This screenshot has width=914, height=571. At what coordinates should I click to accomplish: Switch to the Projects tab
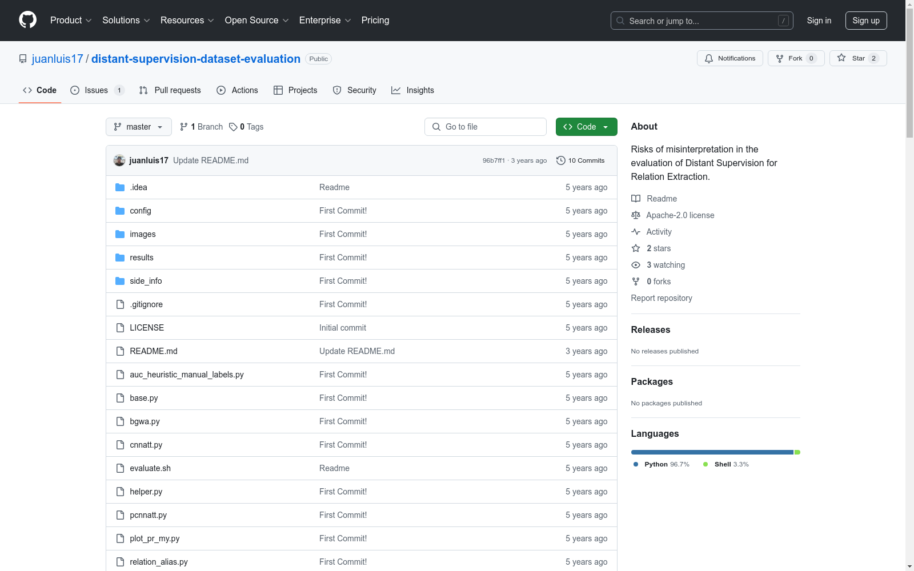[x=295, y=90]
